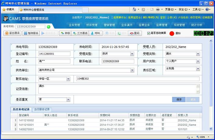Click the 转移 call transfer button
Viewport: 215px width, 140px height.
65,33
